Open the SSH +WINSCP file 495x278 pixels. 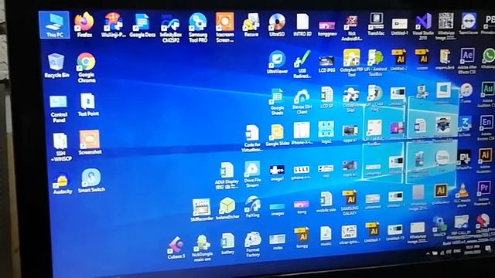tap(60, 147)
